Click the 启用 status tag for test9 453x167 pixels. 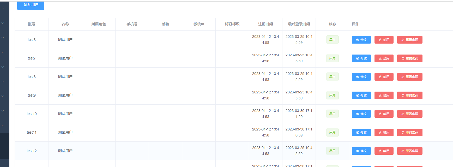pyautogui.click(x=332, y=95)
